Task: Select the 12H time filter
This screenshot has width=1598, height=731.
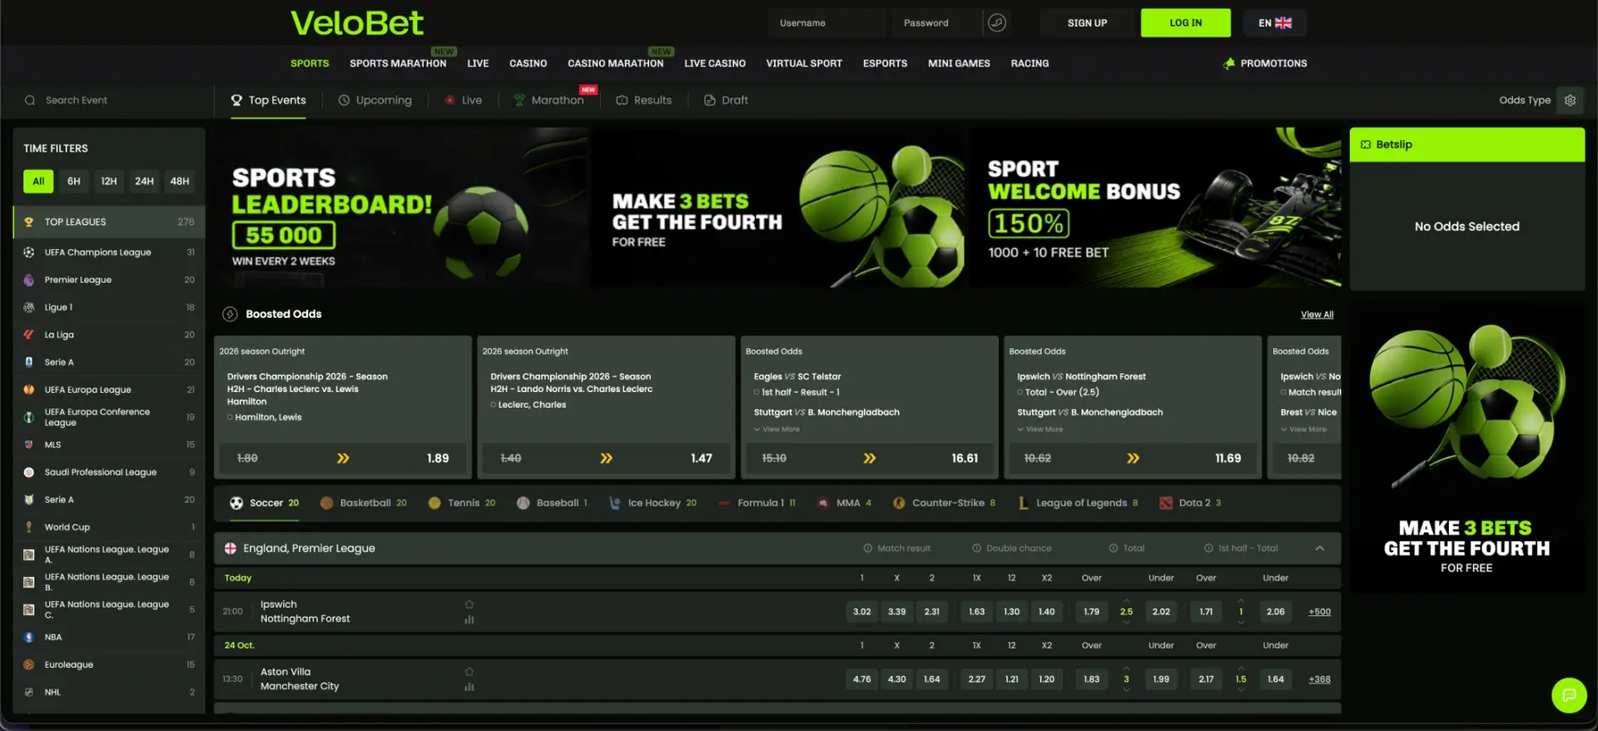Action: click(x=109, y=181)
